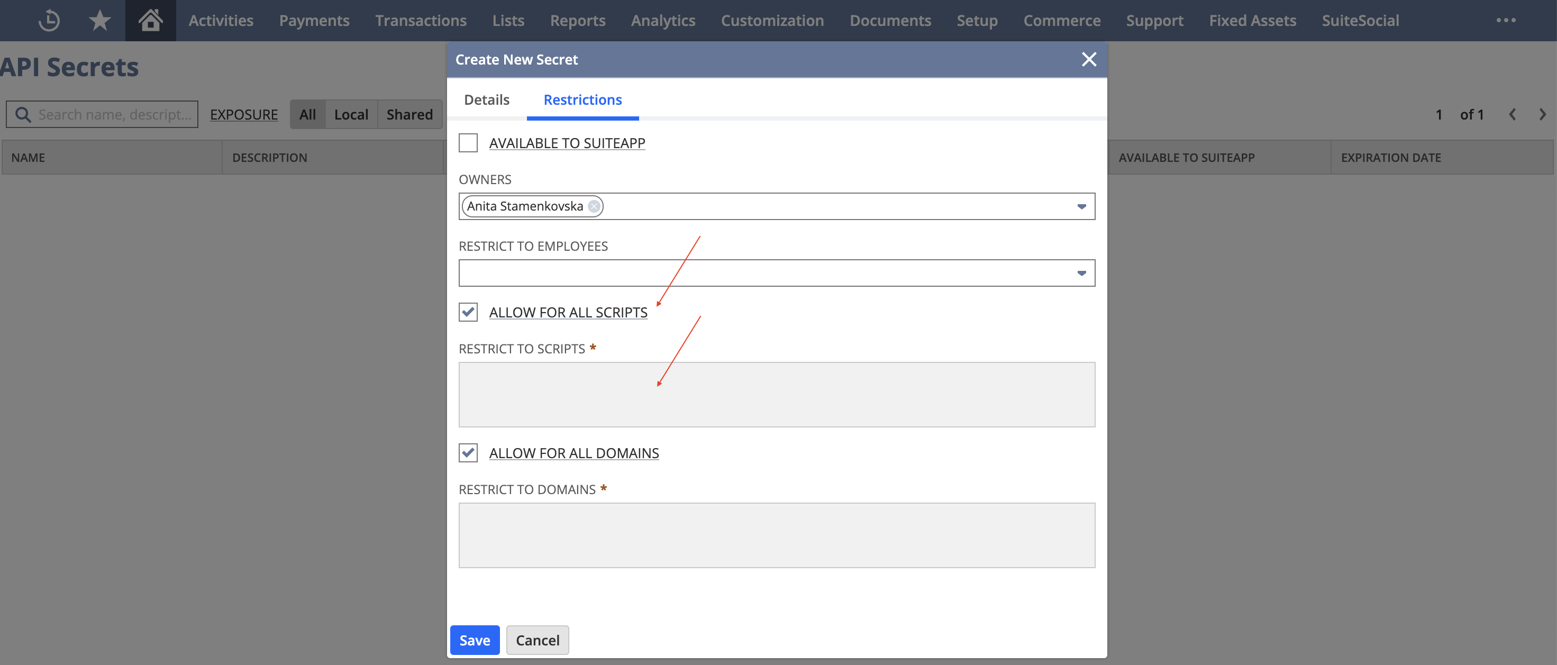
Task: Save the new secret
Action: coord(475,640)
